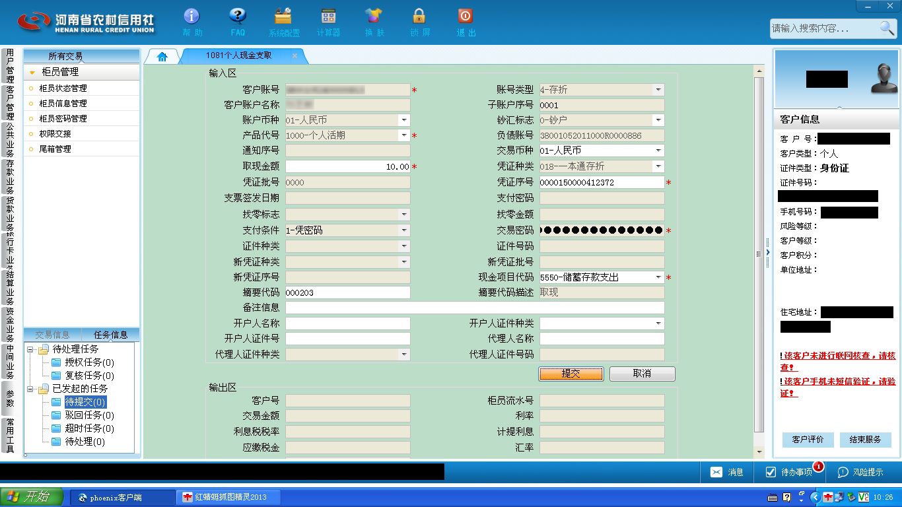Open 风险提示 risk alerts
Image resolution: width=902 pixels, height=507 pixels.
click(x=860, y=472)
